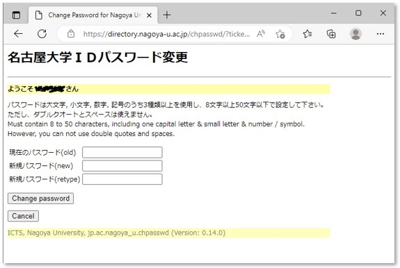Image resolution: width=400 pixels, height=268 pixels.
Task: Select the 名古屋大学 I Dパスワード変更 heading
Action: click(97, 57)
